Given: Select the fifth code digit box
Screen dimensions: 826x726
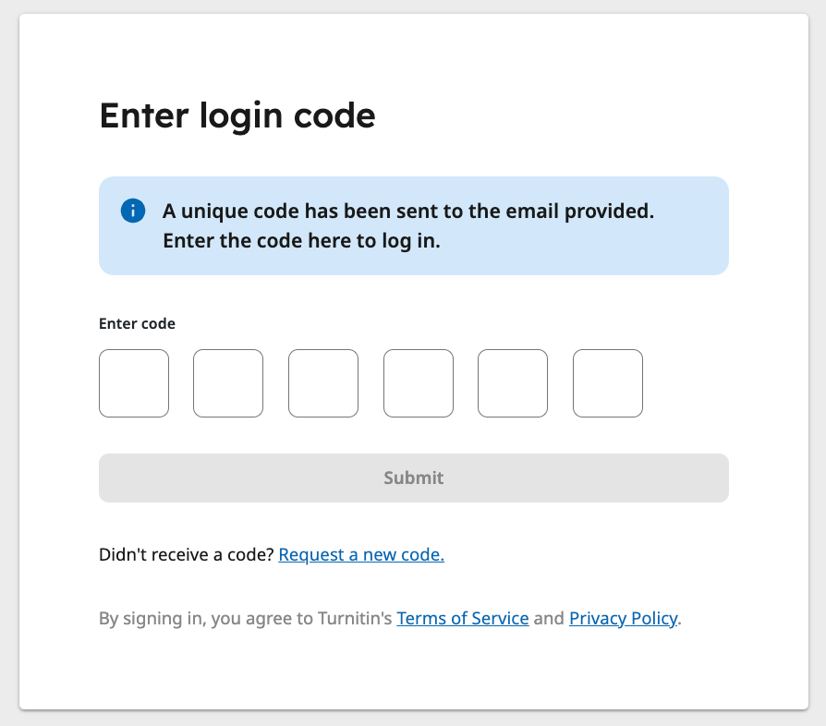Looking at the screenshot, I should [x=513, y=383].
